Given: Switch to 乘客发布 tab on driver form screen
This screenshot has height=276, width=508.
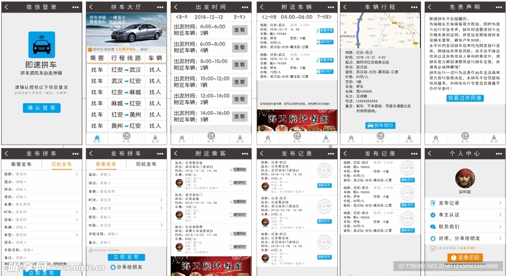Looking at the screenshot, I should (21, 164).
